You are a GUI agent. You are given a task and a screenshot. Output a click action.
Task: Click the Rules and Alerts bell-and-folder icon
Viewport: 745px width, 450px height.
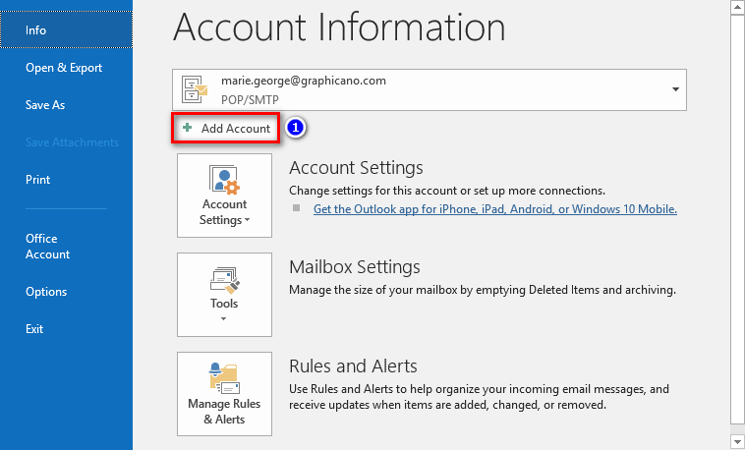pyautogui.click(x=224, y=378)
